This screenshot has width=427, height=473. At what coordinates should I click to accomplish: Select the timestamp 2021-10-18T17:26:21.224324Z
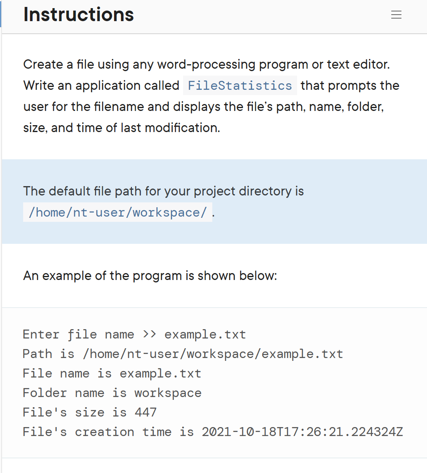(302, 432)
